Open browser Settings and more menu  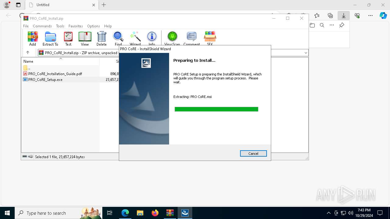click(370, 16)
